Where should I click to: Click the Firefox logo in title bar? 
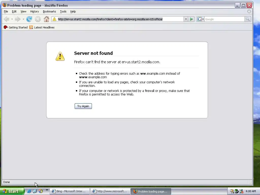click(x=5, y=5)
